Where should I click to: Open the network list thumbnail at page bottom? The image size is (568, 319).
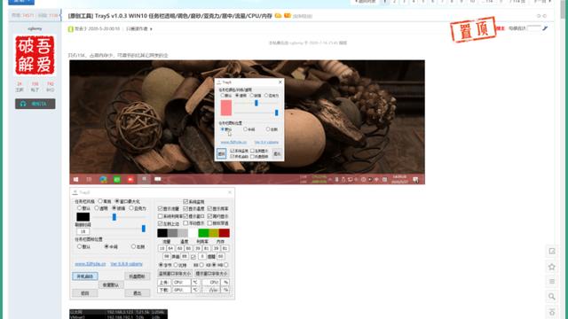[x=118, y=314]
